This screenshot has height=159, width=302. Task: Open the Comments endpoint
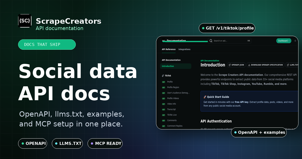172,120
